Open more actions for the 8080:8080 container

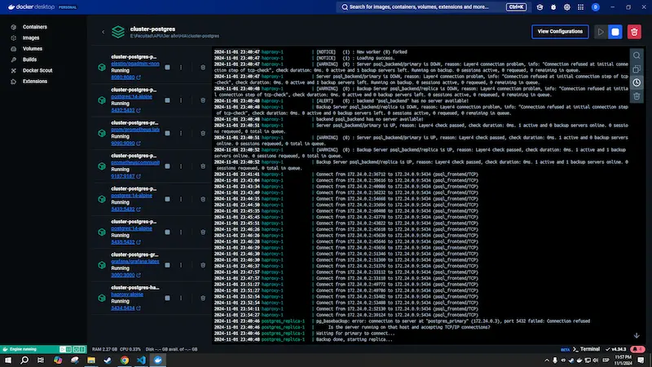point(181,67)
